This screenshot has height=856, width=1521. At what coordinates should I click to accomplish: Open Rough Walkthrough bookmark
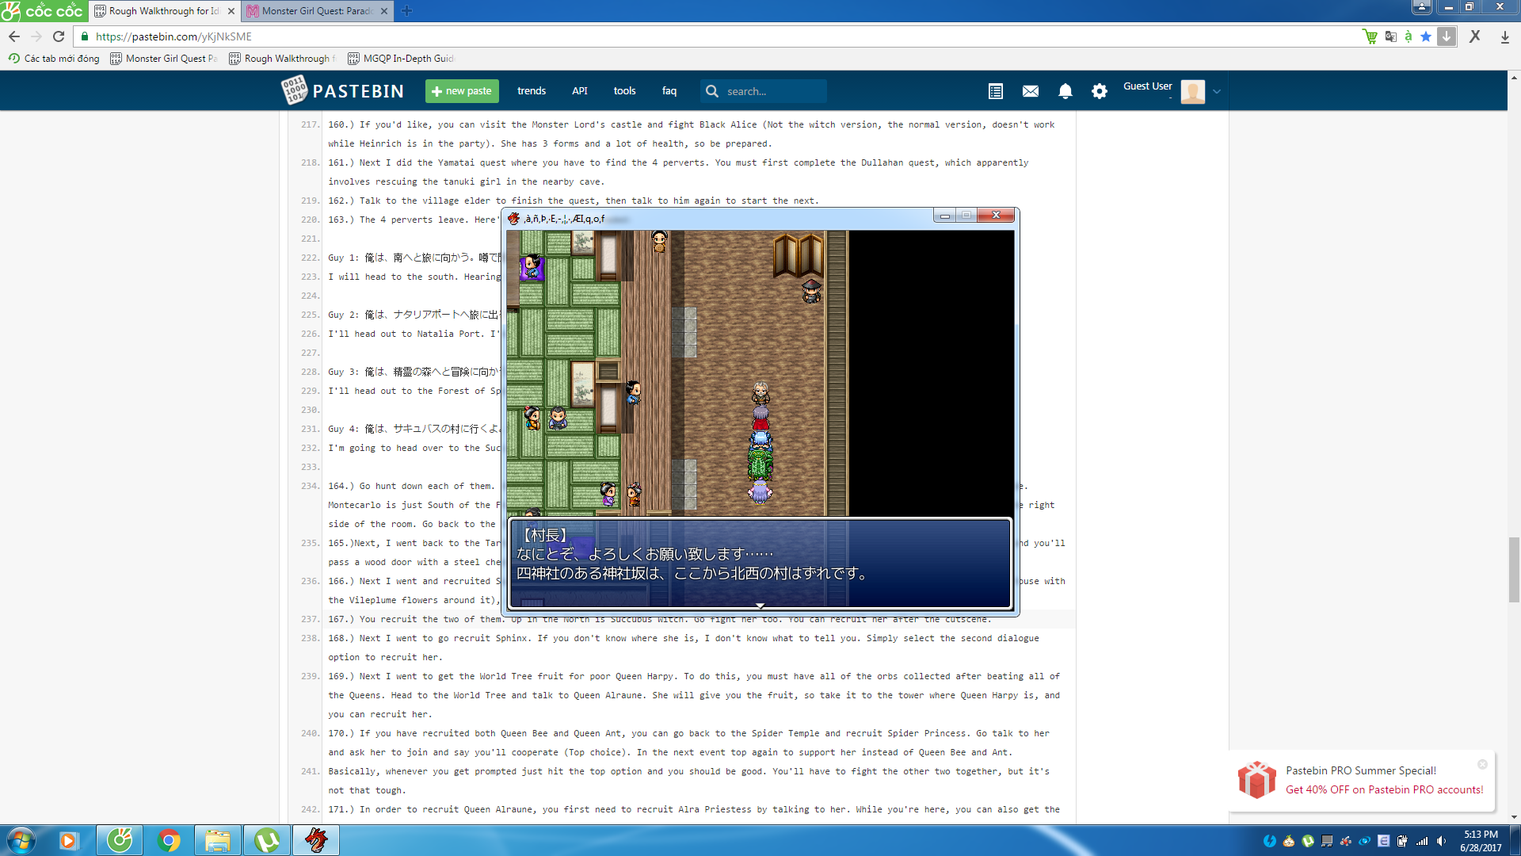tap(283, 59)
